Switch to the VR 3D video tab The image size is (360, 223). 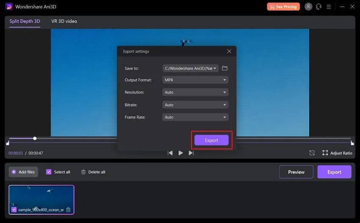pyautogui.click(x=64, y=21)
